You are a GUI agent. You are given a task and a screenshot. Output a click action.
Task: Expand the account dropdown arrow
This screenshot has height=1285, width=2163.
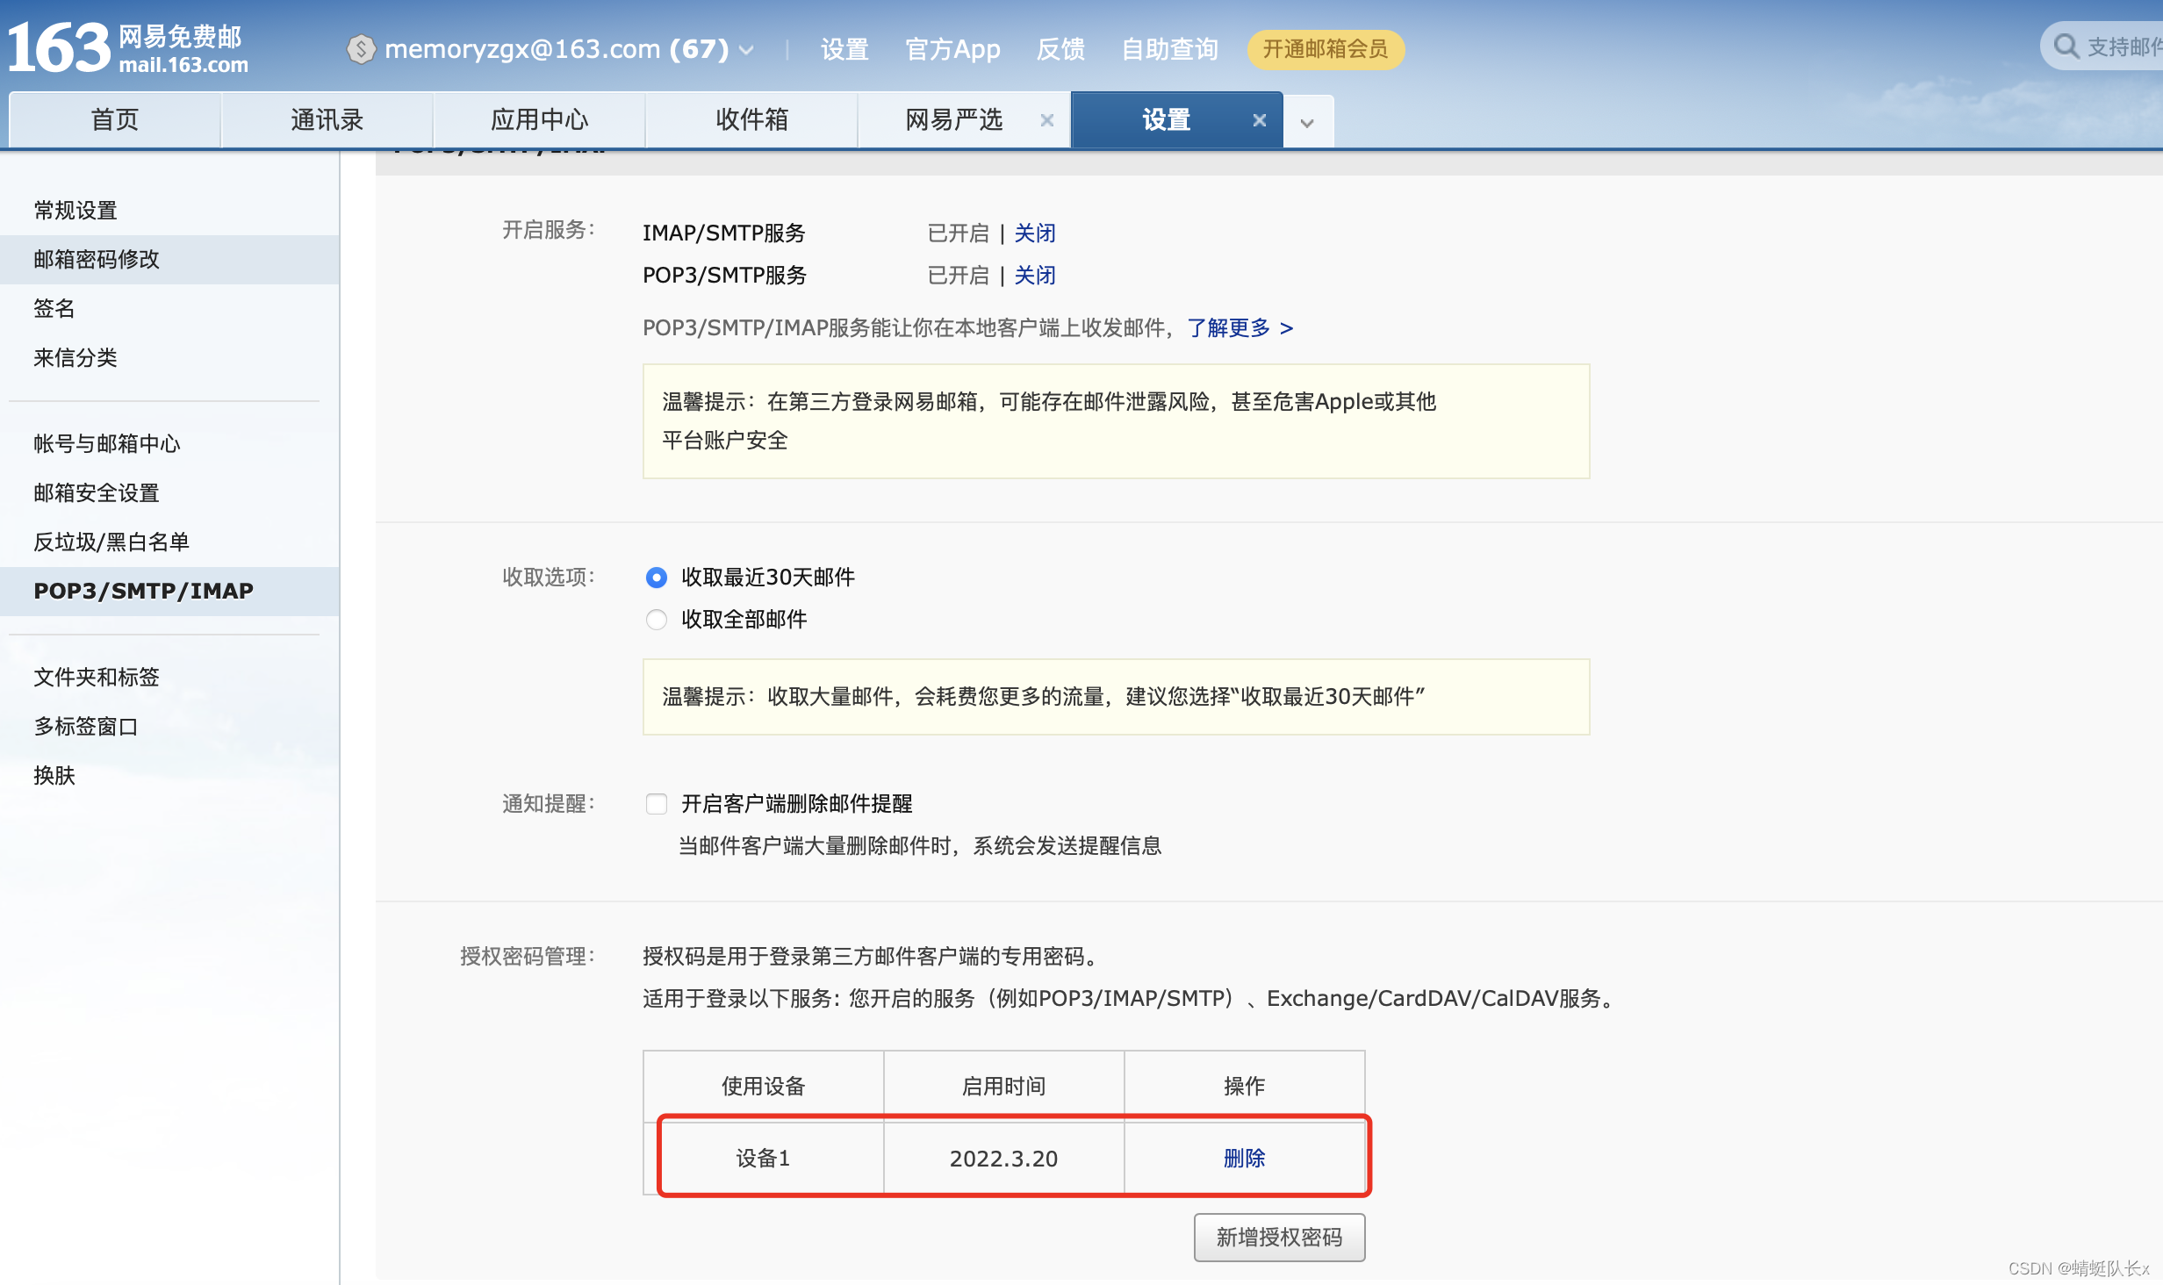747,50
